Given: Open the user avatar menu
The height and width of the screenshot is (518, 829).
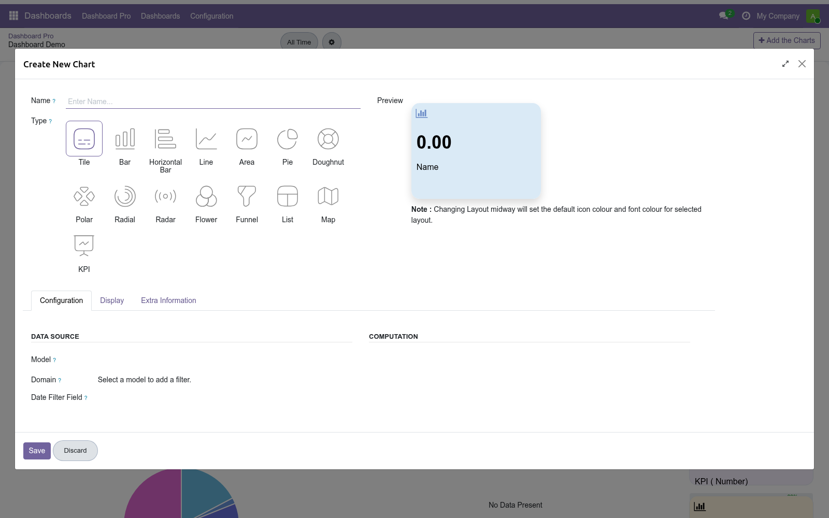Looking at the screenshot, I should [x=813, y=16].
